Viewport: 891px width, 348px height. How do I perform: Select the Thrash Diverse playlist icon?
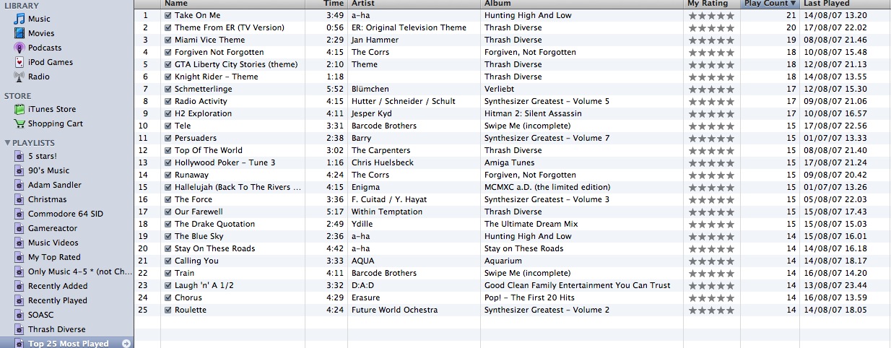pos(20,329)
